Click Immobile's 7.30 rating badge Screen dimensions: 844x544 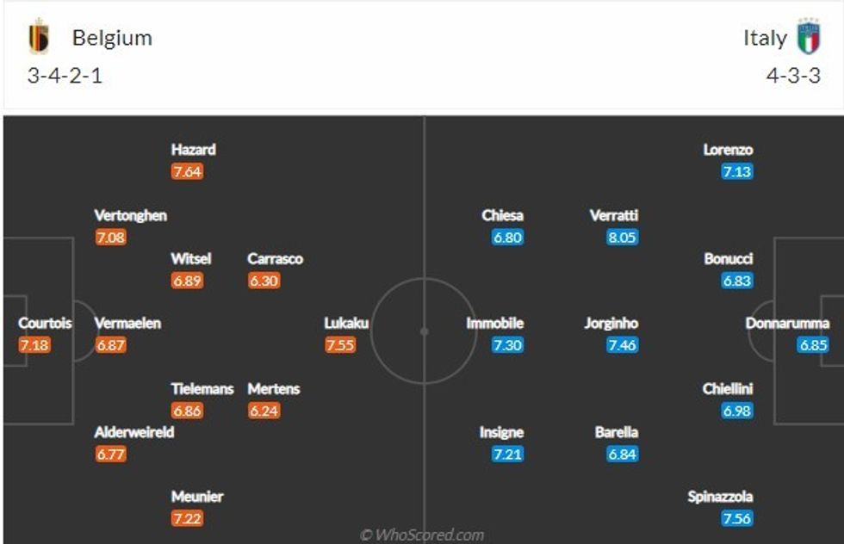click(x=507, y=345)
